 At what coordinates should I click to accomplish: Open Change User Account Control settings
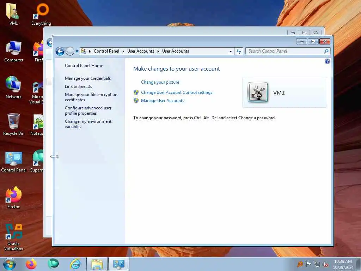tap(177, 92)
